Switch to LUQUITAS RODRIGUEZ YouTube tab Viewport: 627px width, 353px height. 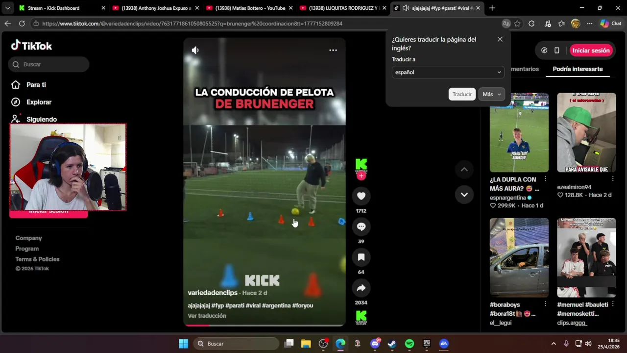point(343,8)
